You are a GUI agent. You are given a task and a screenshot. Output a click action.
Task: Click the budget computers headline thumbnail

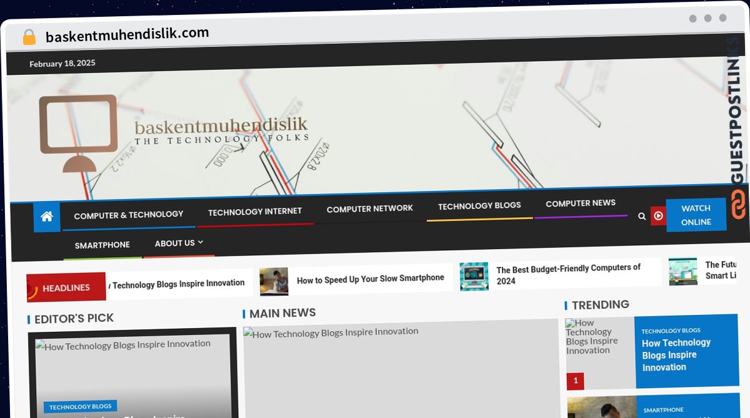(474, 276)
